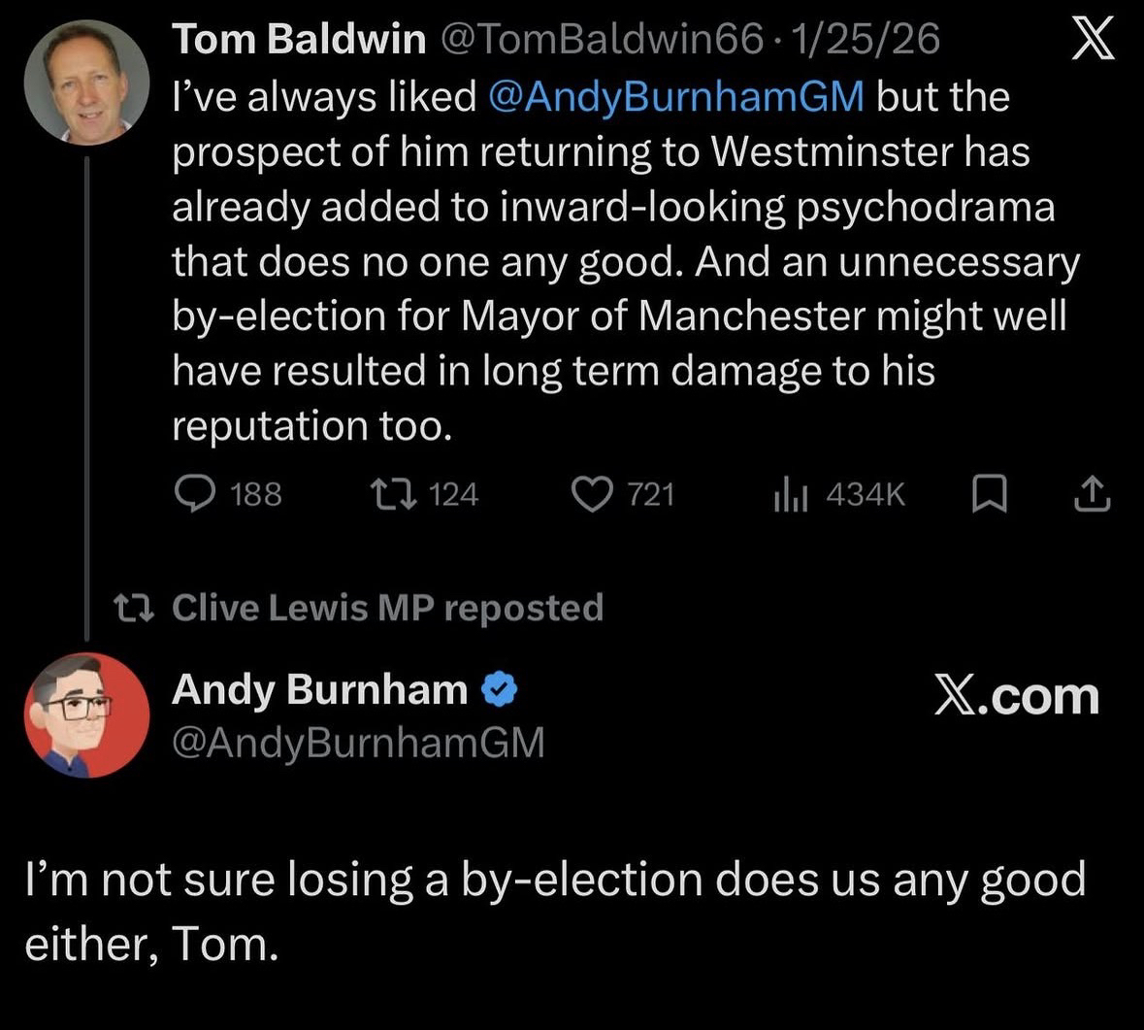Click the X logo at top right
Viewport: 1144px width, 1030px height.
(x=1093, y=43)
